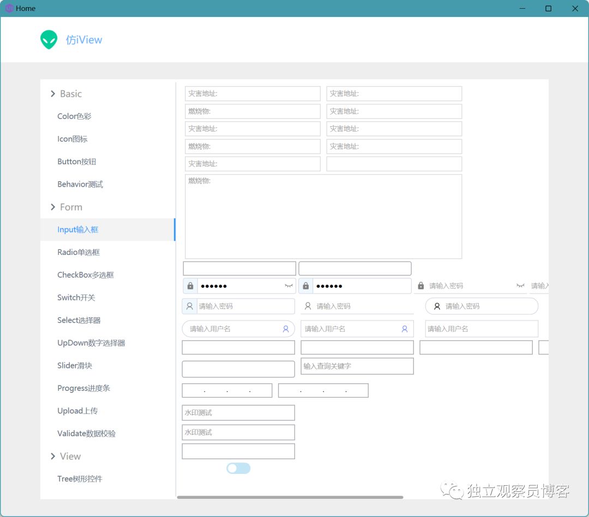Turn on the toggle switch below the watermark inputs
Image resolution: width=589 pixels, height=517 pixels.
[x=238, y=468]
